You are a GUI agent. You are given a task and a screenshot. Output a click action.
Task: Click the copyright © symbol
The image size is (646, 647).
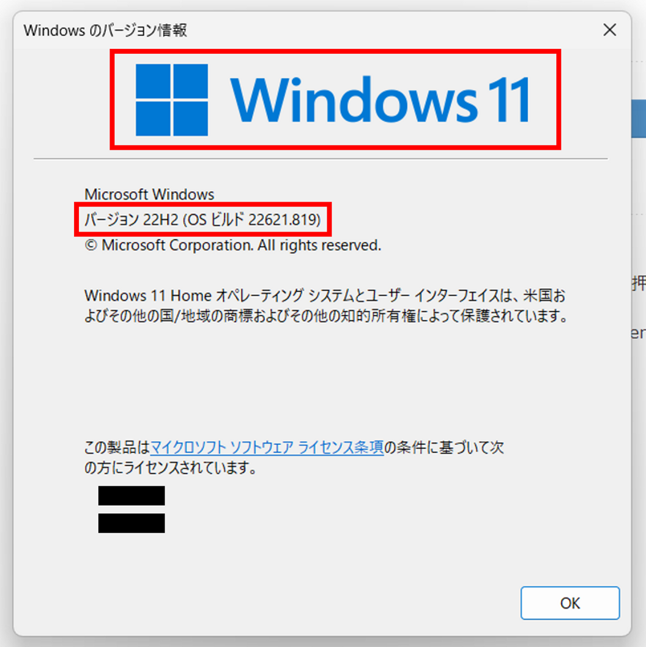pyautogui.click(x=91, y=246)
